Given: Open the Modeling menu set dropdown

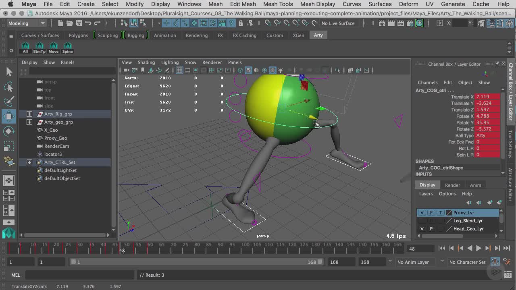Looking at the screenshot, I should (x=27, y=23).
